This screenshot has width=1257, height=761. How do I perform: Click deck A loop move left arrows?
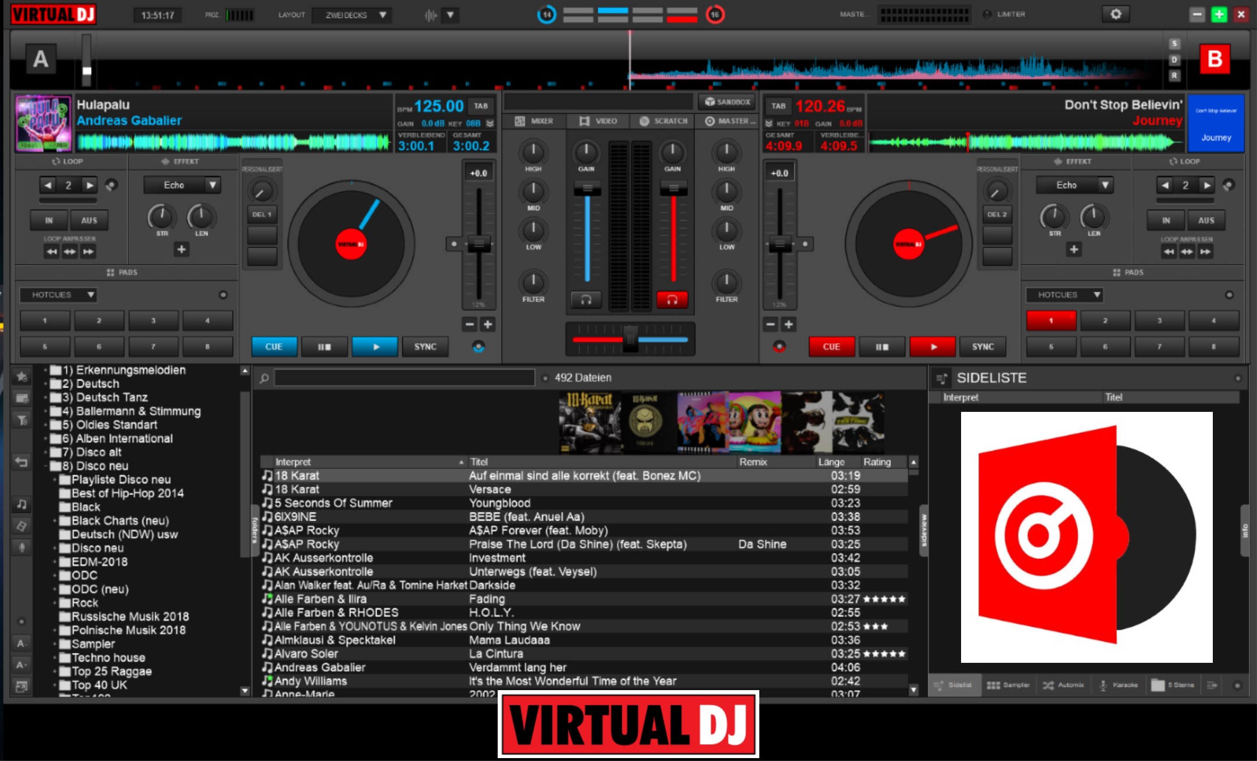coord(52,252)
